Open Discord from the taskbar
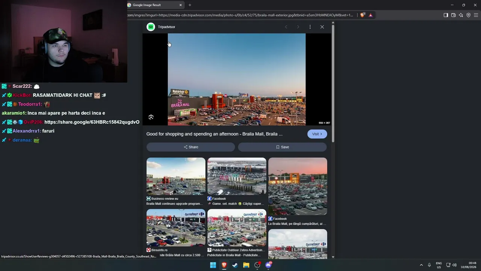 (268, 265)
